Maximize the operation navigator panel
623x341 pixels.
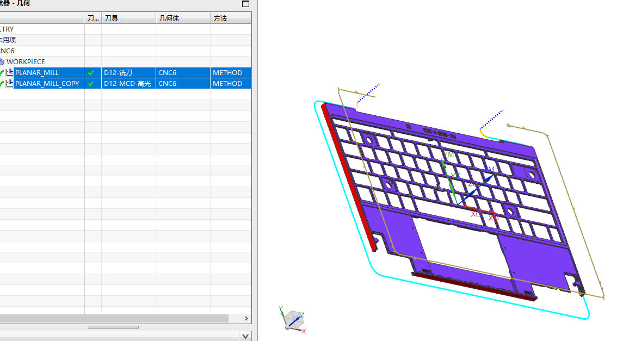pos(245,4)
